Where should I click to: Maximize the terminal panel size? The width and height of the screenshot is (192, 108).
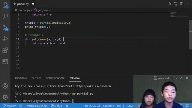(x=181, y=78)
